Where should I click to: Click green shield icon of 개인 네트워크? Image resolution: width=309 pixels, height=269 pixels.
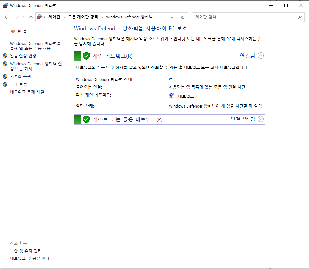[x=86, y=56]
